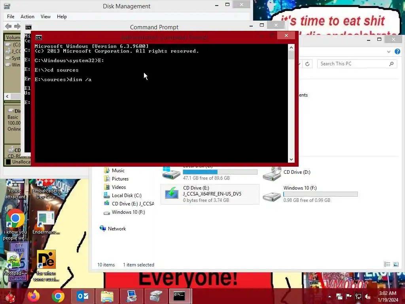Viewport: 405px width, 304px height.
Task: Open the Start button on taskbar
Action: tap(10, 296)
